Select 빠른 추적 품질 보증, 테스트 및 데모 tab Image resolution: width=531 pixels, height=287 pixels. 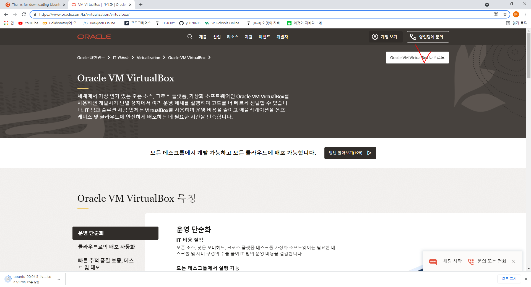(x=106, y=264)
